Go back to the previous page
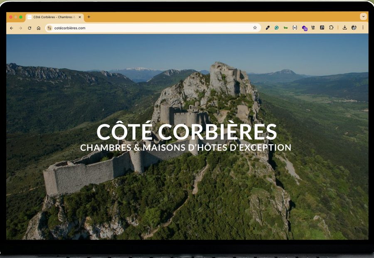This screenshot has width=374, height=258. pos(12,28)
